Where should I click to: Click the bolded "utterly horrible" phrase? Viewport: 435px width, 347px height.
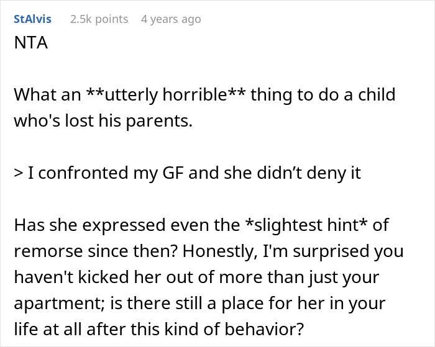(166, 94)
